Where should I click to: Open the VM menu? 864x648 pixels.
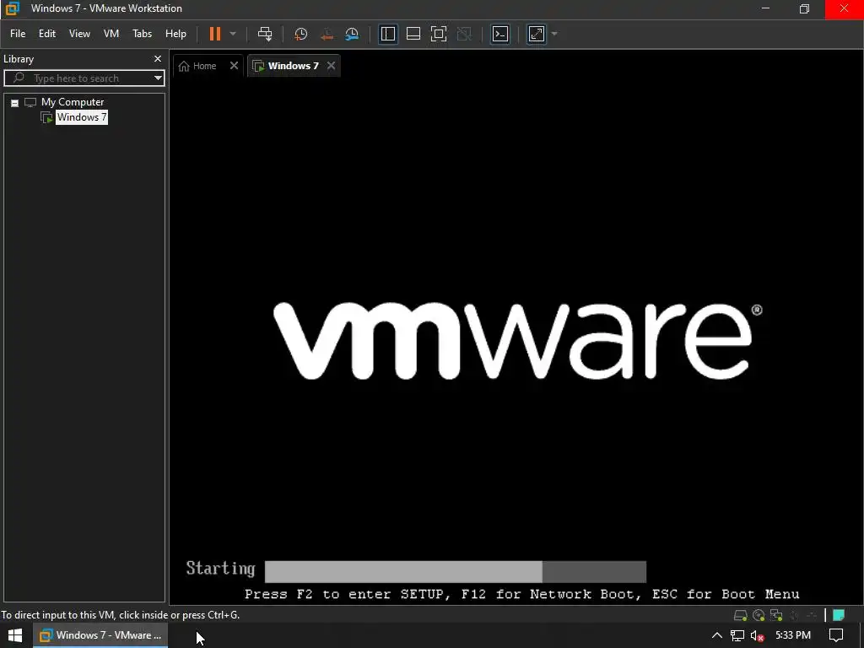pos(111,34)
